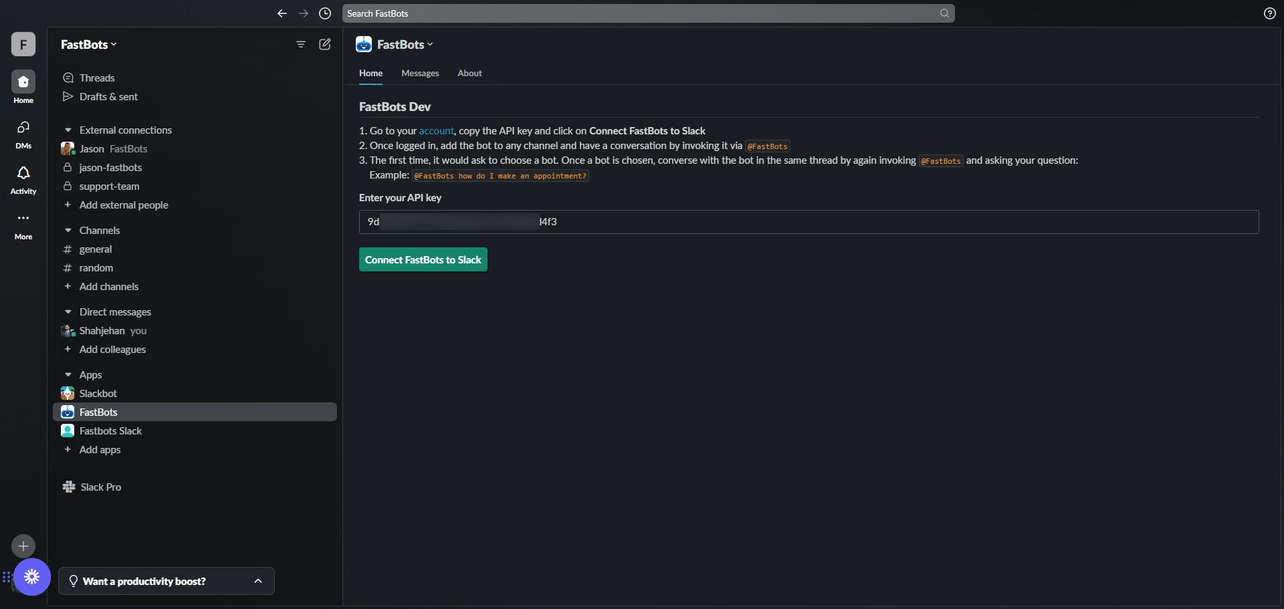Click the purple snowflake floating button
Screen dimensions: 1284x609
32,577
